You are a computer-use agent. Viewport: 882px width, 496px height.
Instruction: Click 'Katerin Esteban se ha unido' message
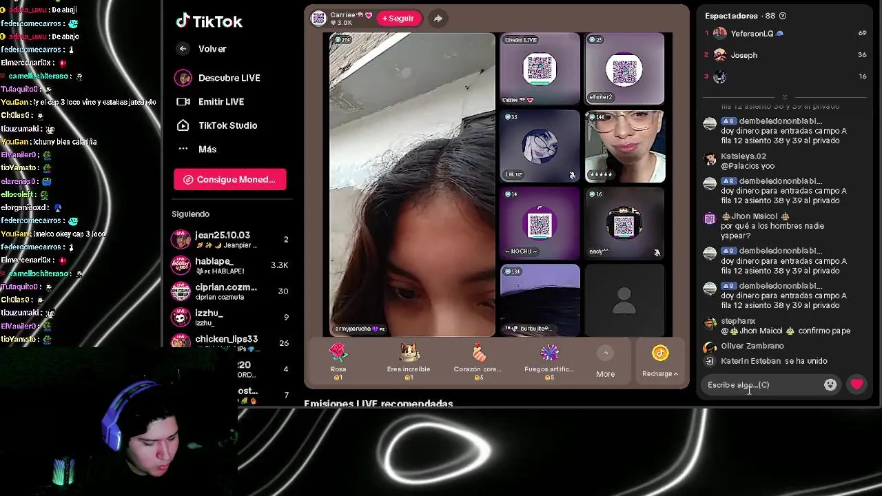point(774,361)
